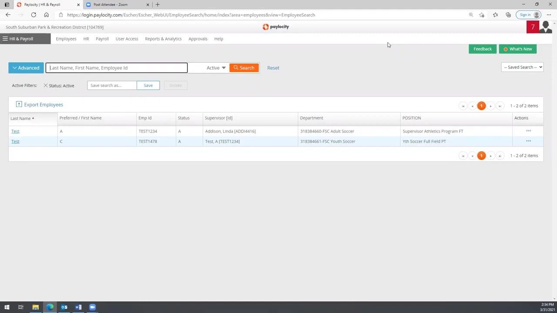Open the Reports & Analytics menu
Screen dimensions: 557x313
pyautogui.click(x=163, y=39)
